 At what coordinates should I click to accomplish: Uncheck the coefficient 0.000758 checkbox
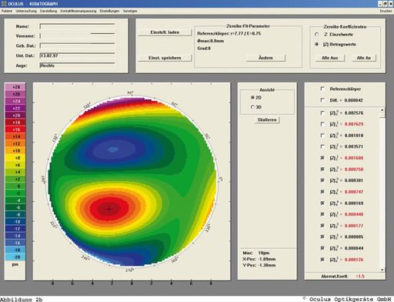coord(322,169)
